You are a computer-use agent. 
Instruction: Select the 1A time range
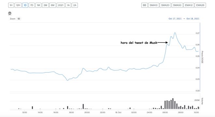pos(68,5)
